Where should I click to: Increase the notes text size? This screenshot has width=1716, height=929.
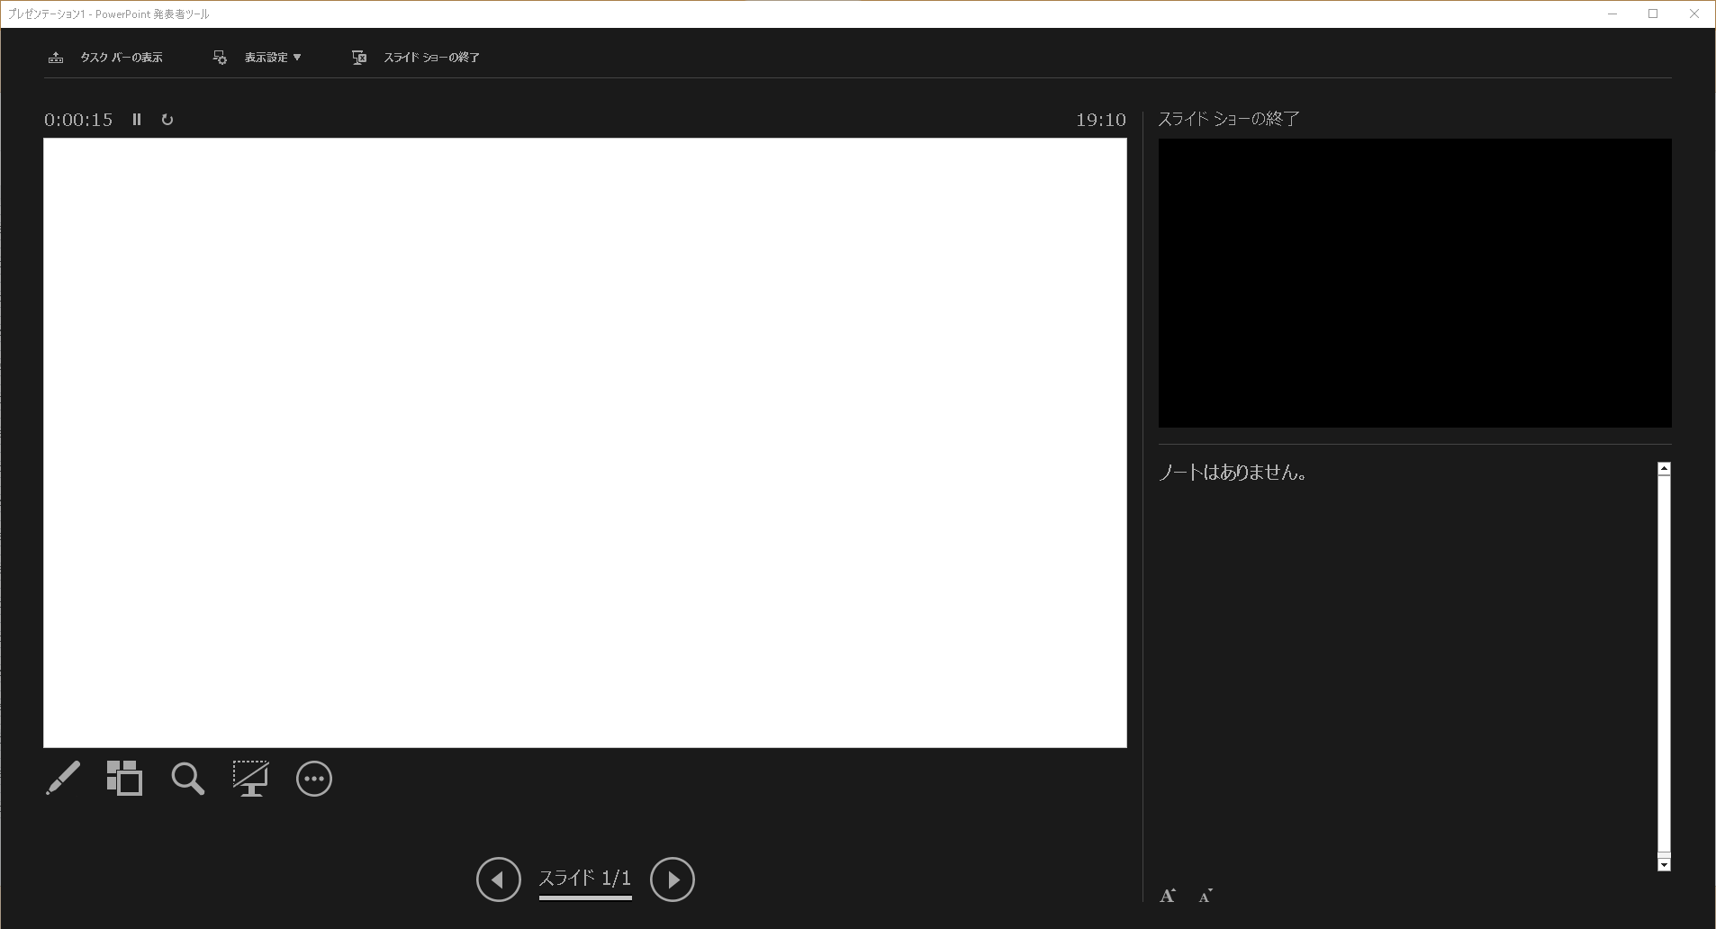tap(1168, 896)
